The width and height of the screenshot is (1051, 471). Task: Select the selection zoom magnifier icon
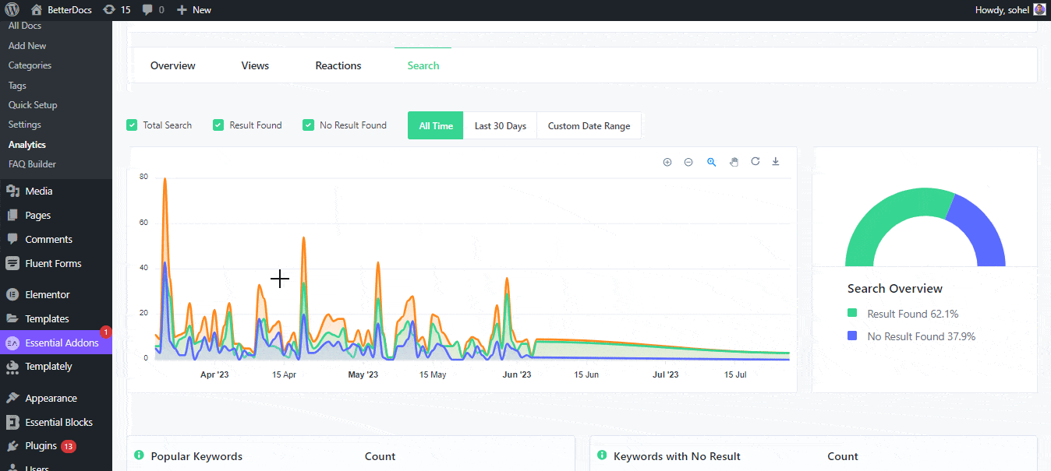[711, 161]
